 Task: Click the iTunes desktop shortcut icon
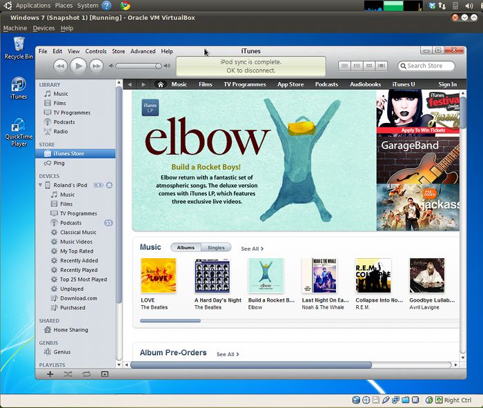[x=19, y=88]
